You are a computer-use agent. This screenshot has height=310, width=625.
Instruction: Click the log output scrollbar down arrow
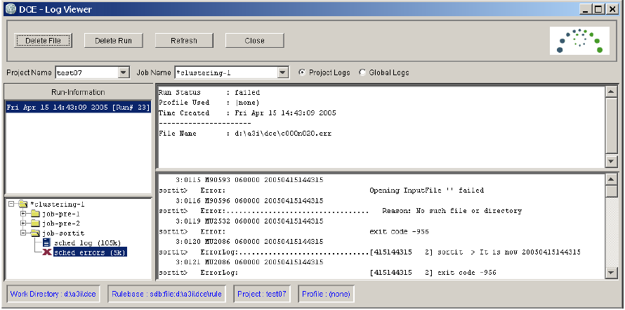pyautogui.click(x=611, y=273)
